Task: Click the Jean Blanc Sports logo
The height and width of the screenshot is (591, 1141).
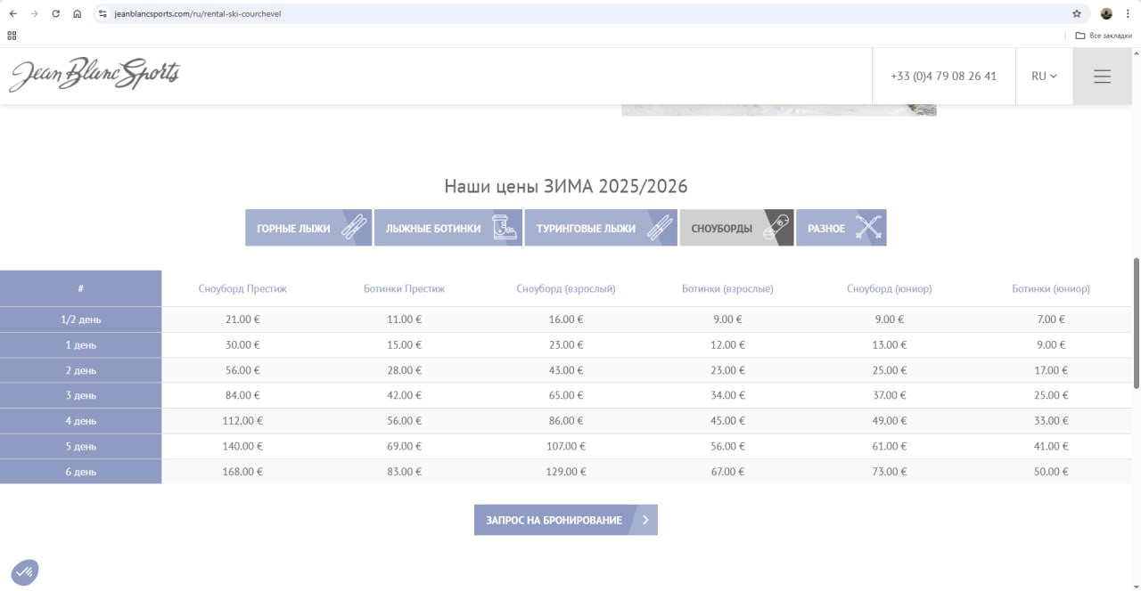Action: pos(94,76)
